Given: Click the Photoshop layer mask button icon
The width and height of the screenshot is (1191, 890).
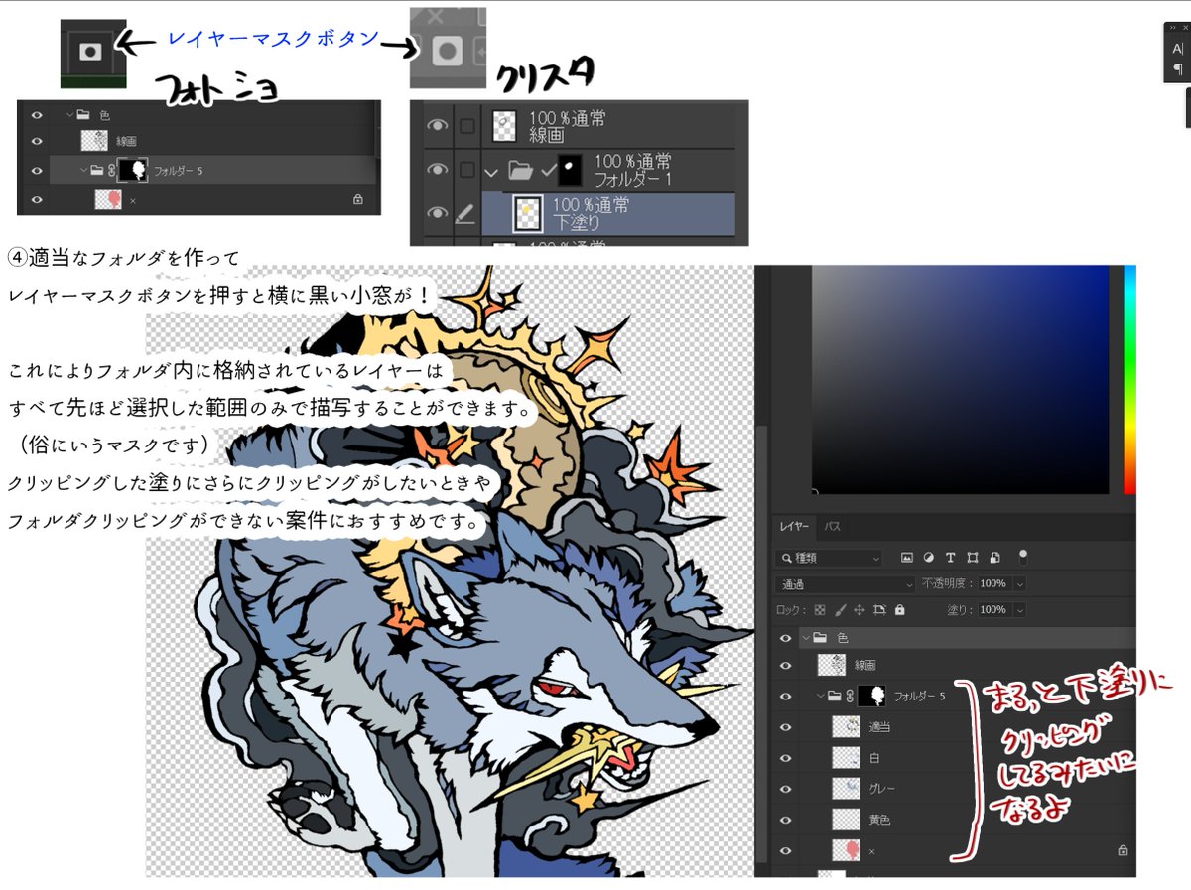Looking at the screenshot, I should [90, 53].
